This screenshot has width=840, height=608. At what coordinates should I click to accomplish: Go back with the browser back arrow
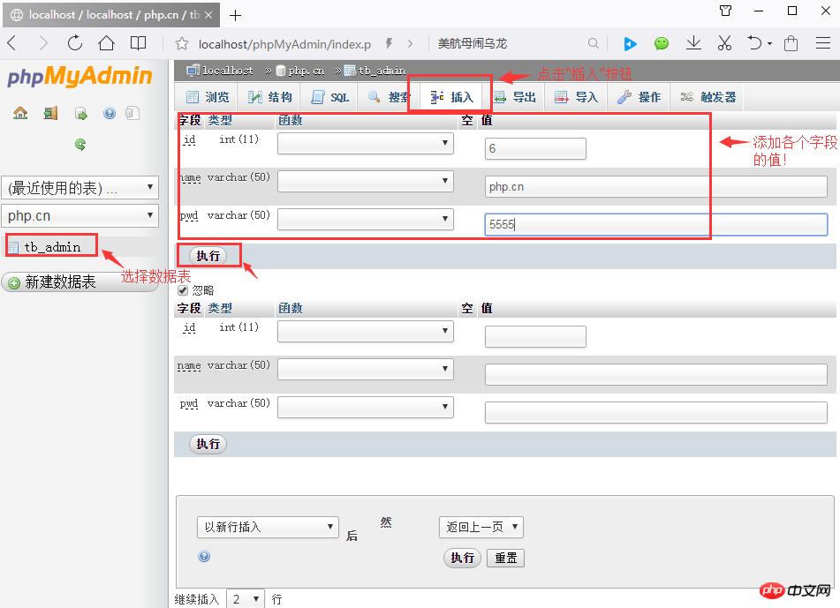click(x=12, y=43)
